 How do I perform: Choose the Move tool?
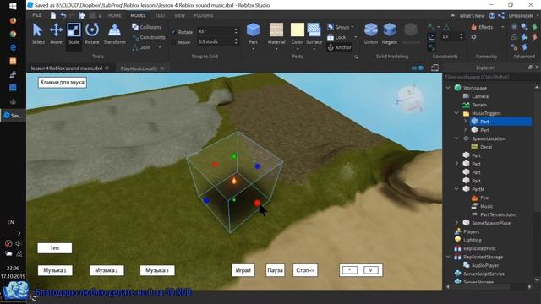pyautogui.click(x=56, y=34)
